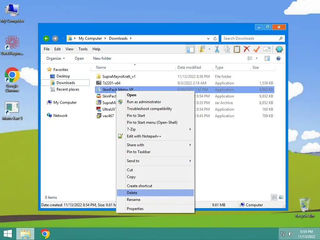Expand the Share with submenu

click(x=155, y=145)
